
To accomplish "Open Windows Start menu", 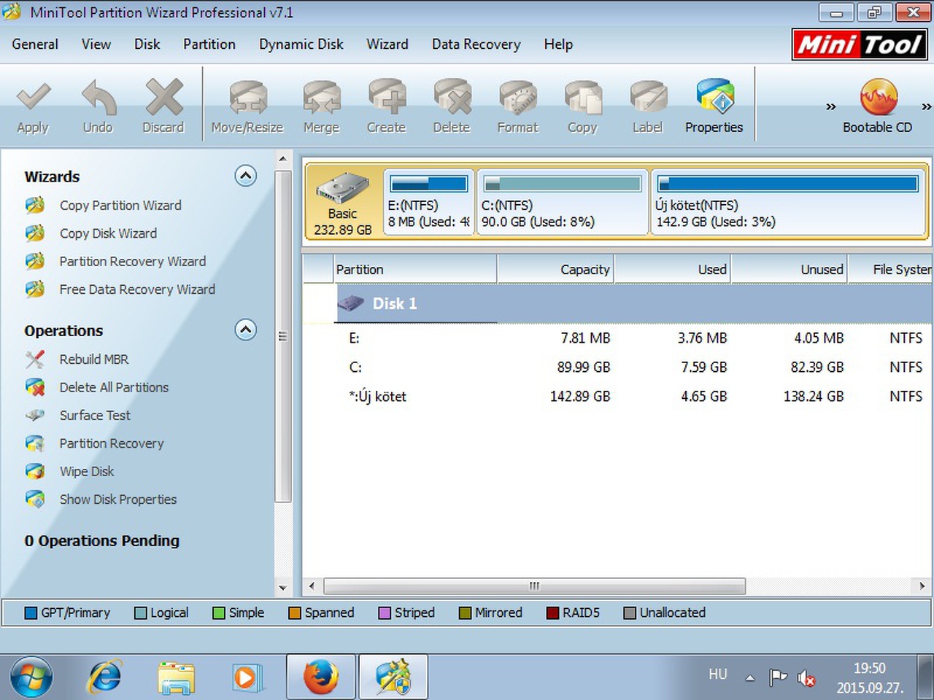I will point(31,677).
